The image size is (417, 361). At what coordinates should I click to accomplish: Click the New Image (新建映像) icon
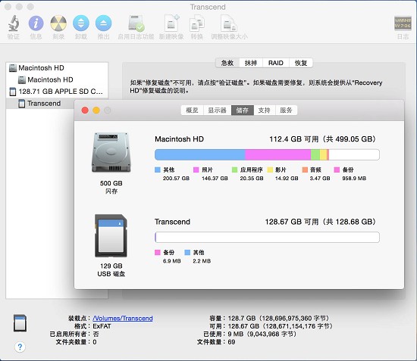[171, 23]
